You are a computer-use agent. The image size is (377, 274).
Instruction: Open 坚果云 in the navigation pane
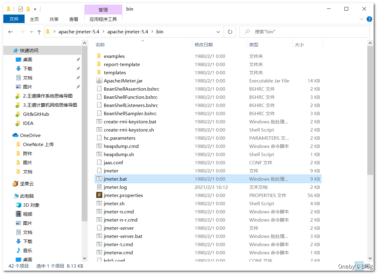(23, 184)
